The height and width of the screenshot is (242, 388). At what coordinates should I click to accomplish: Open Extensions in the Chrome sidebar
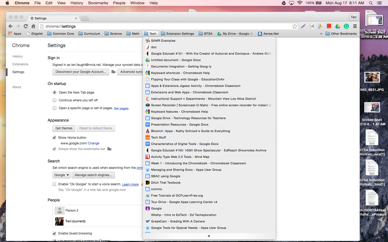click(x=20, y=64)
